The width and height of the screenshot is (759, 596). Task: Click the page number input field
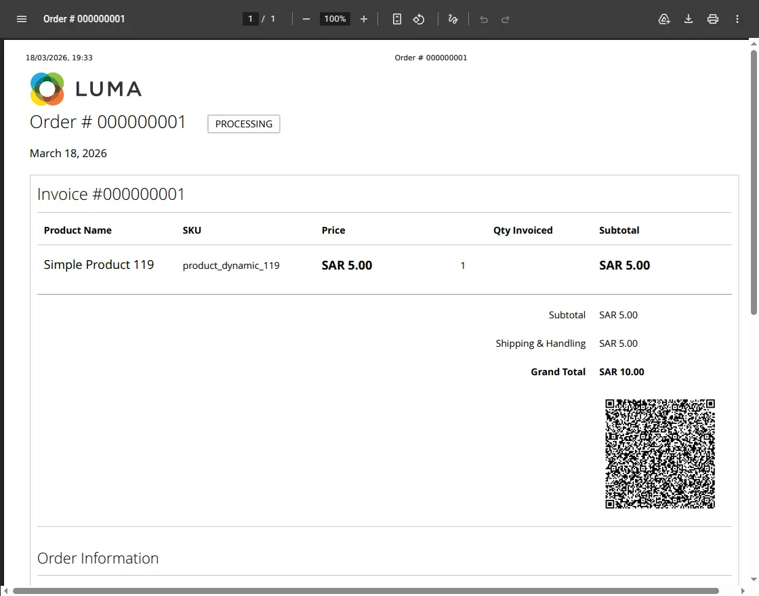point(250,19)
